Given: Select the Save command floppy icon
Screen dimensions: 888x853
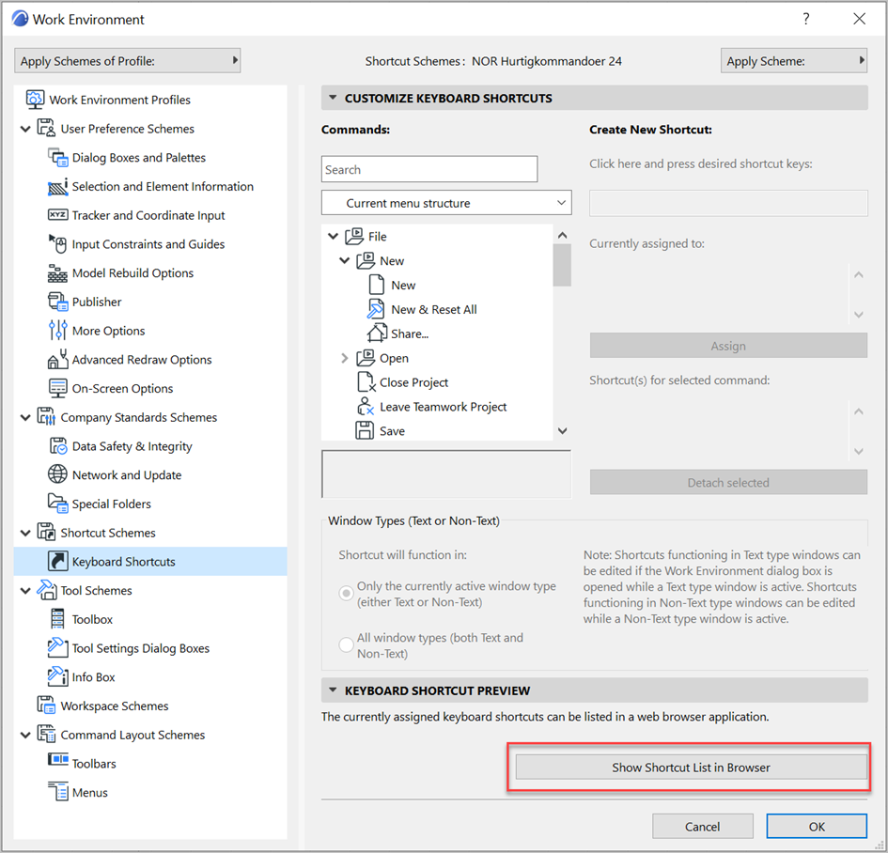Looking at the screenshot, I should click(365, 431).
